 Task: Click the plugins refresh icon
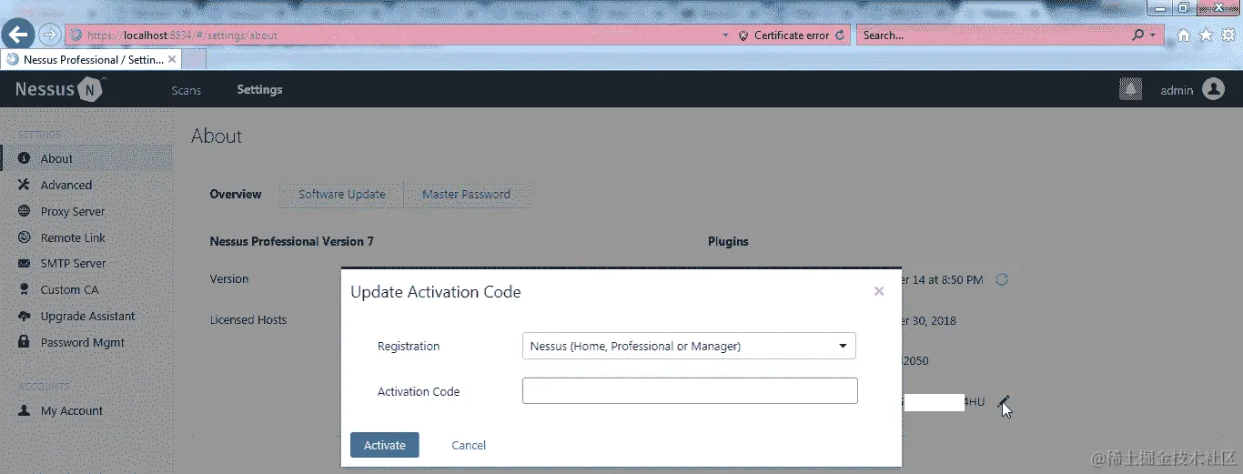[1002, 279]
